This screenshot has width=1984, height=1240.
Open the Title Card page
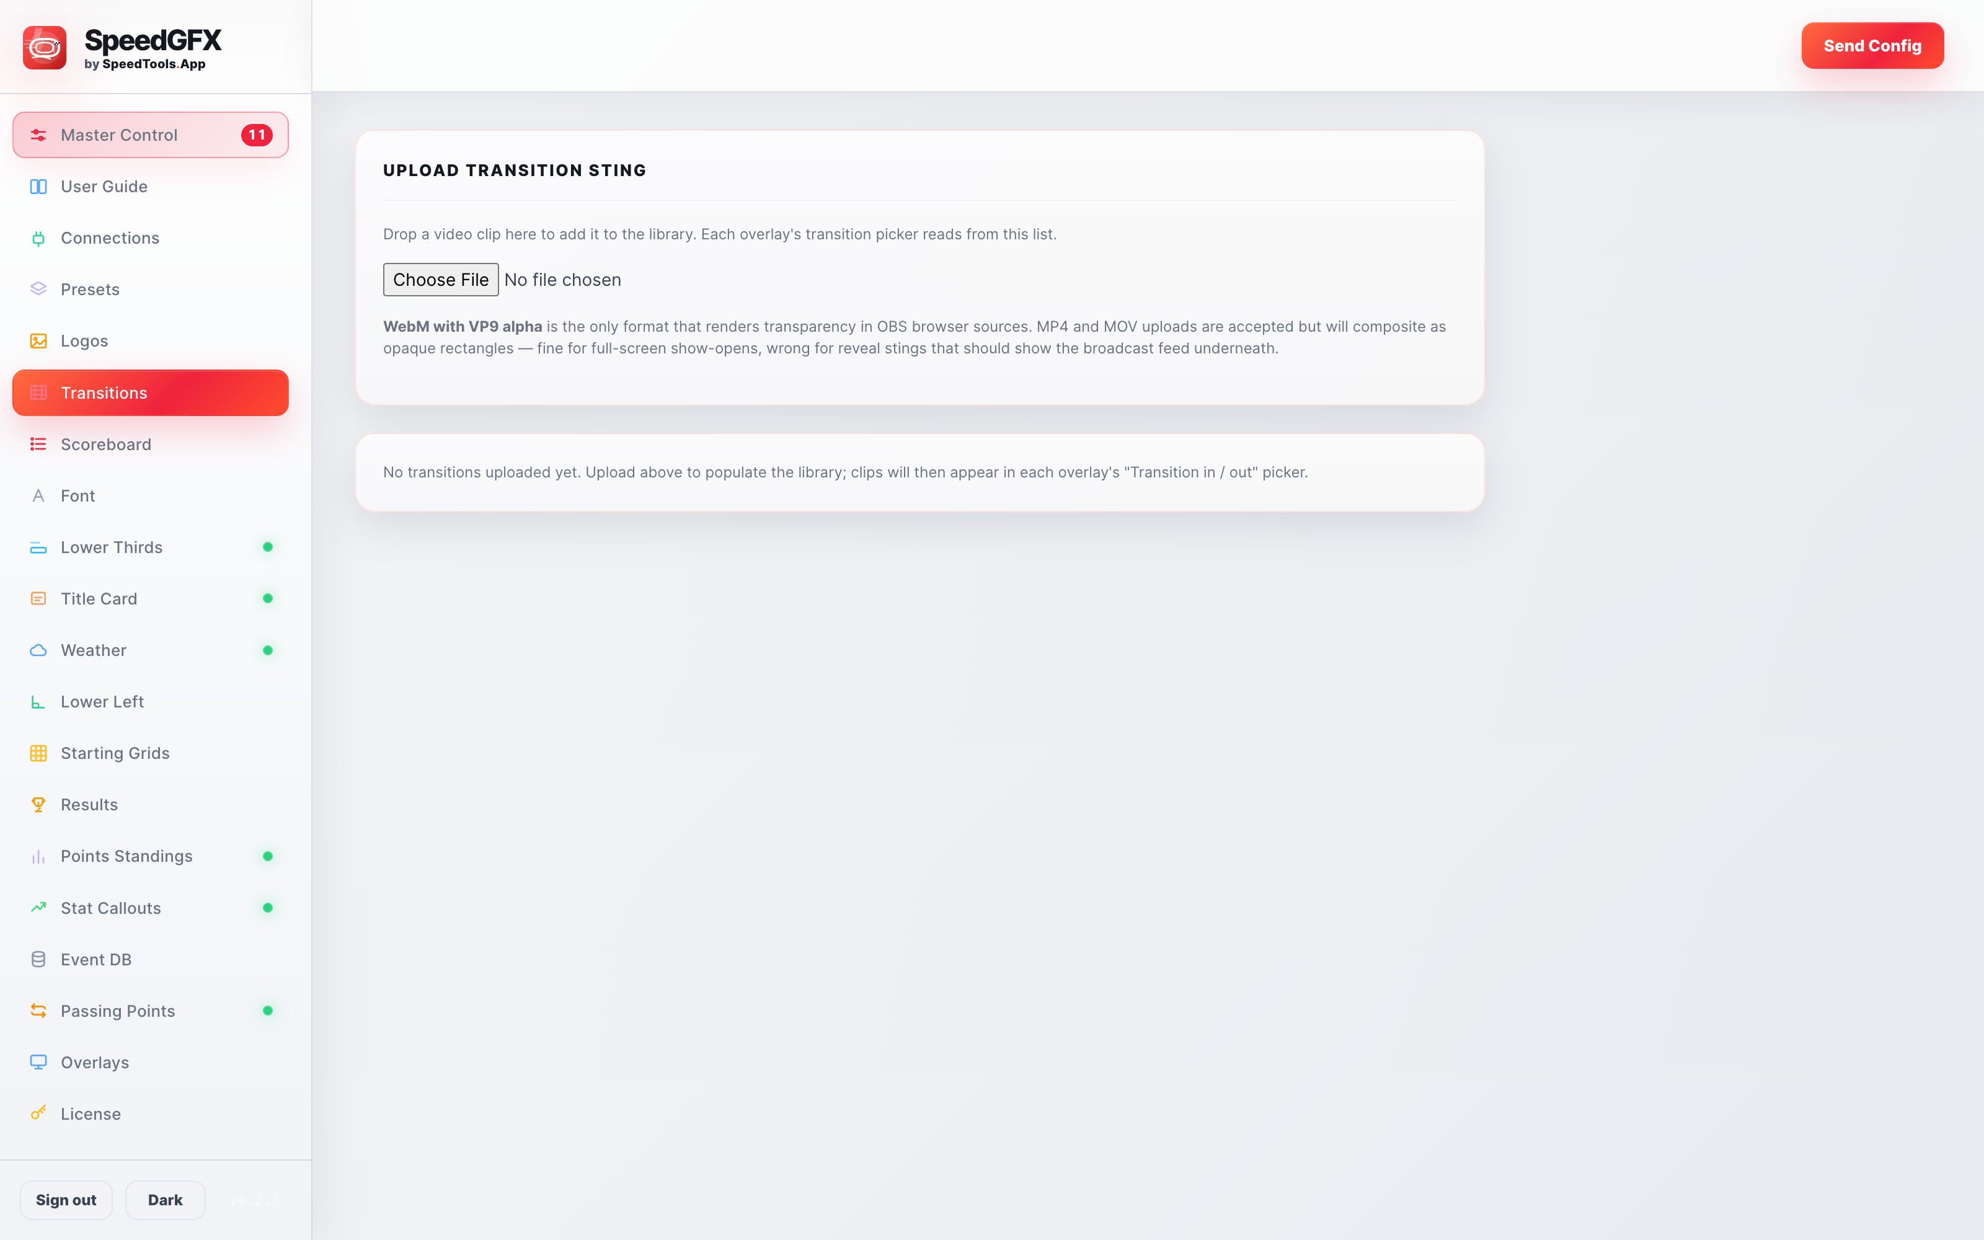tap(151, 599)
